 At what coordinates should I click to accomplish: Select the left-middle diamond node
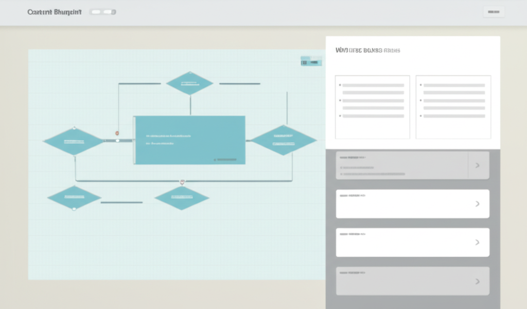[74, 141]
